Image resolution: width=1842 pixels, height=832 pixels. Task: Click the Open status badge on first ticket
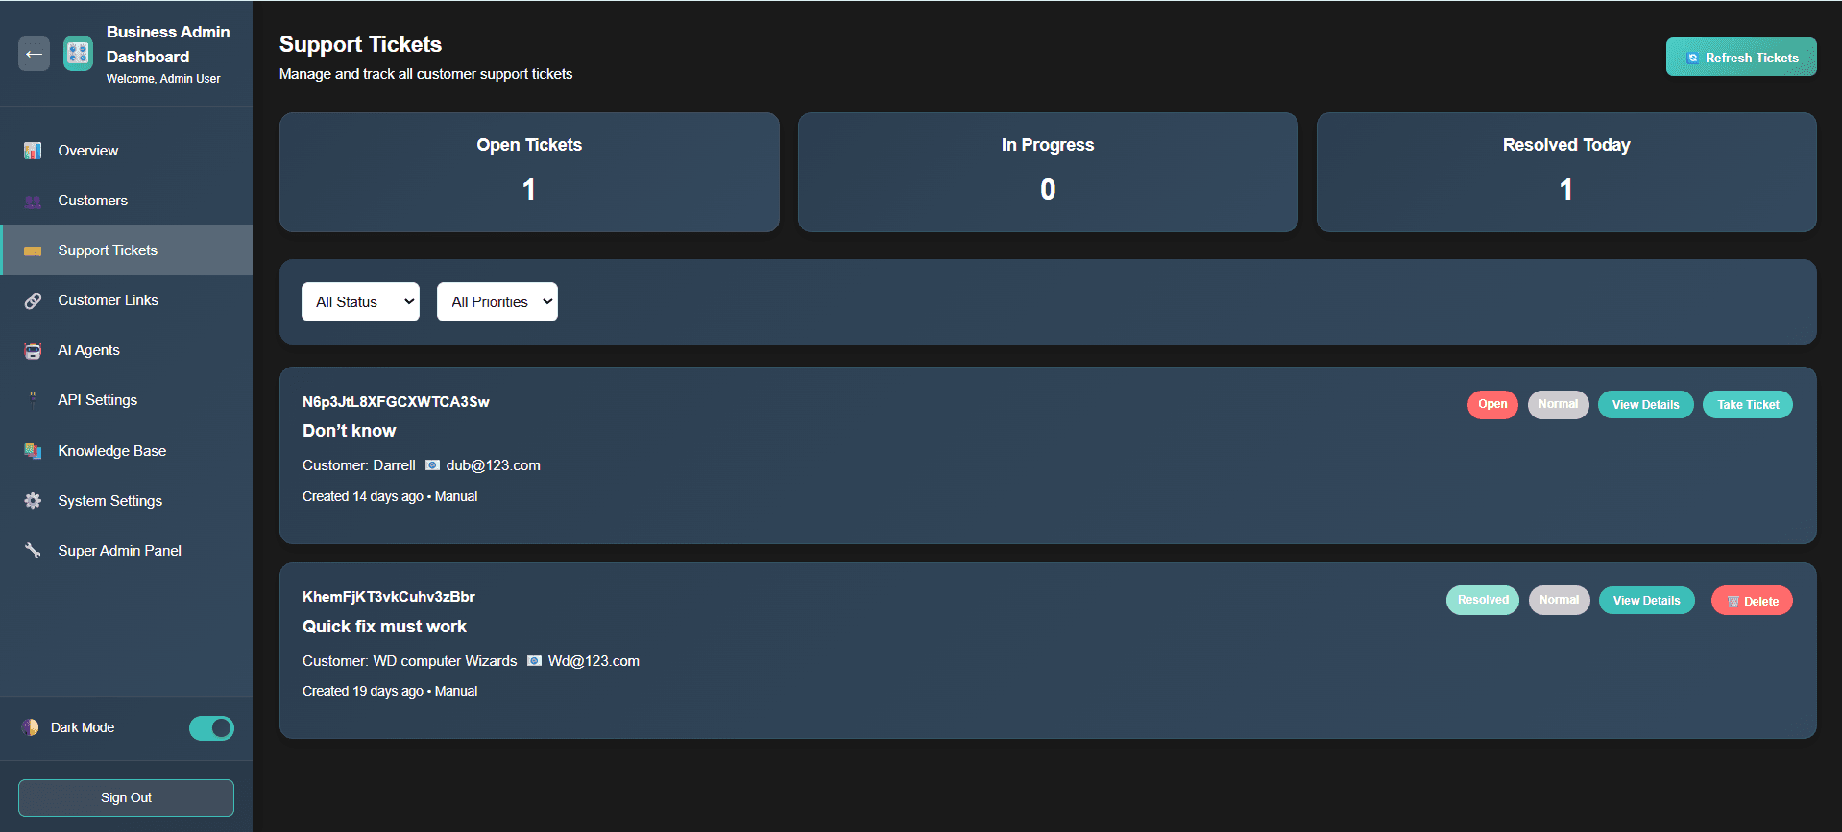click(1491, 405)
